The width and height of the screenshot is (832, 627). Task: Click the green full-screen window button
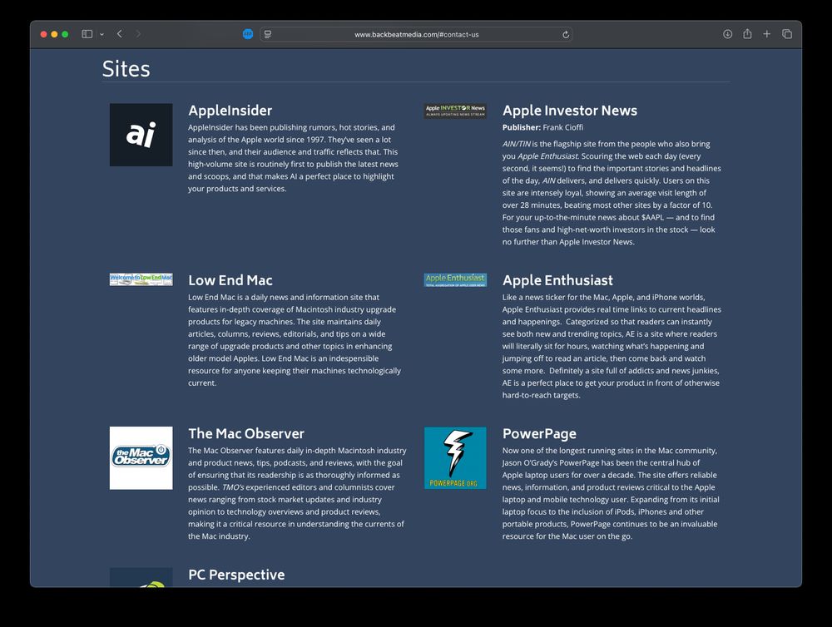[65, 34]
